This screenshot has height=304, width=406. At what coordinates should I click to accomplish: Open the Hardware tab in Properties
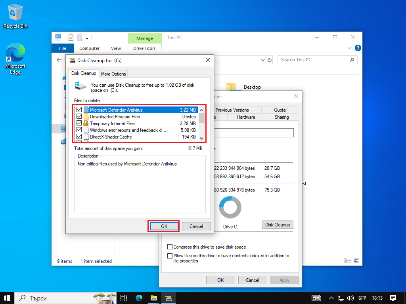246,117
